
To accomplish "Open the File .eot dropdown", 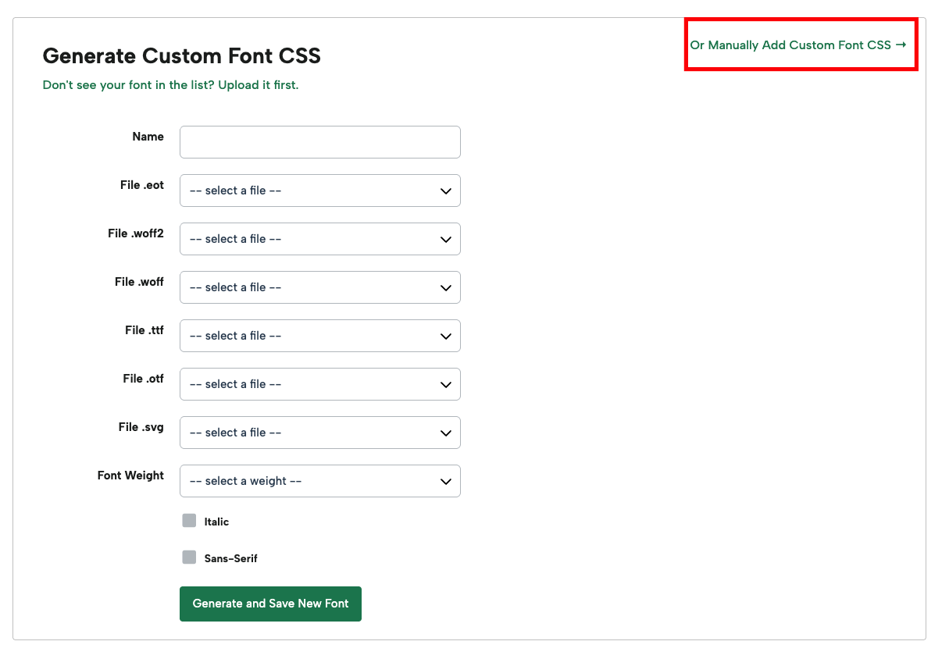I will point(319,191).
